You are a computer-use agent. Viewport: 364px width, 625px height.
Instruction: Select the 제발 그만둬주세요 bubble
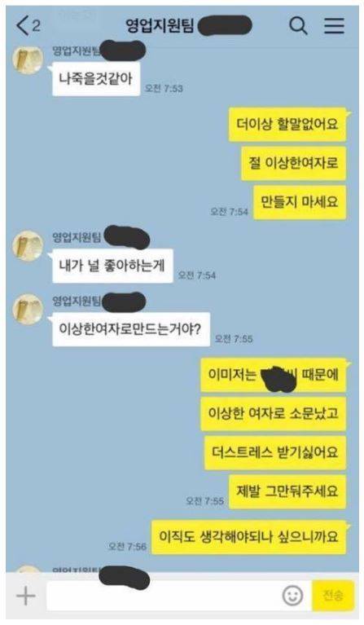coord(287,491)
